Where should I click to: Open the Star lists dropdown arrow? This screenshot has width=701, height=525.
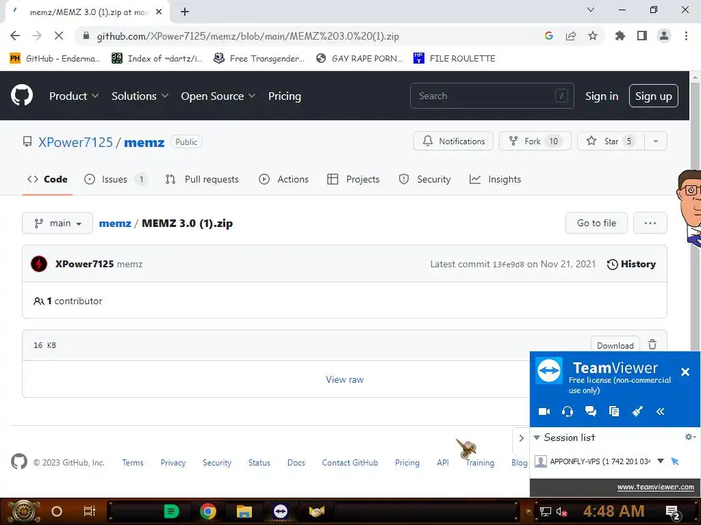[x=655, y=141]
